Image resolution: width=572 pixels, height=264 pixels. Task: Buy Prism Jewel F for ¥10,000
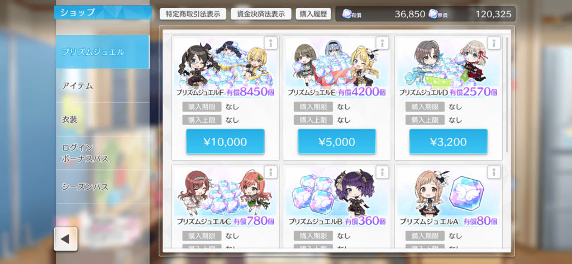click(x=225, y=142)
